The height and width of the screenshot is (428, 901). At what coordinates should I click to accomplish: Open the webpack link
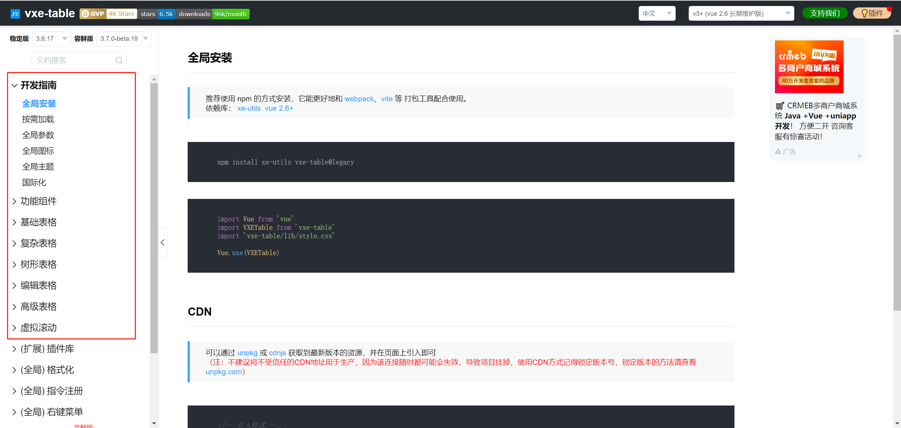click(358, 99)
